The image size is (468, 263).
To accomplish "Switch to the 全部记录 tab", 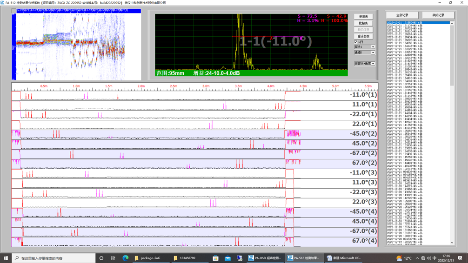I will point(402,15).
